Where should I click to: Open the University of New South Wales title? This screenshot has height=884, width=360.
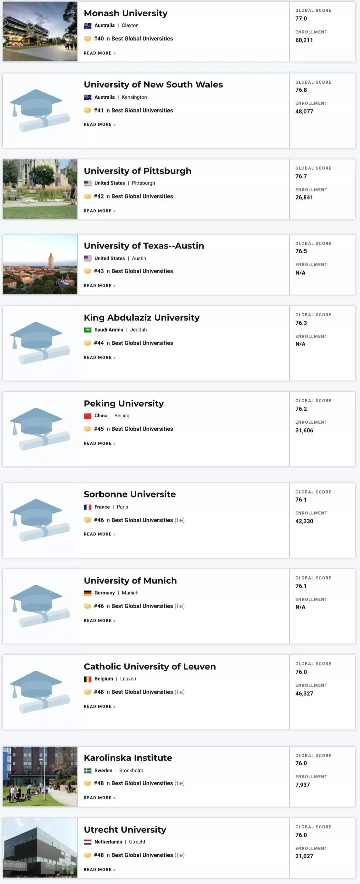[x=153, y=85]
